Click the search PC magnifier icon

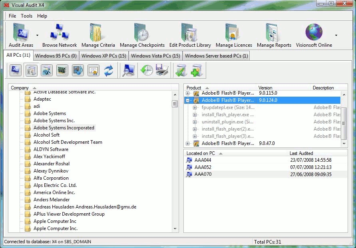pyautogui.click(x=129, y=70)
